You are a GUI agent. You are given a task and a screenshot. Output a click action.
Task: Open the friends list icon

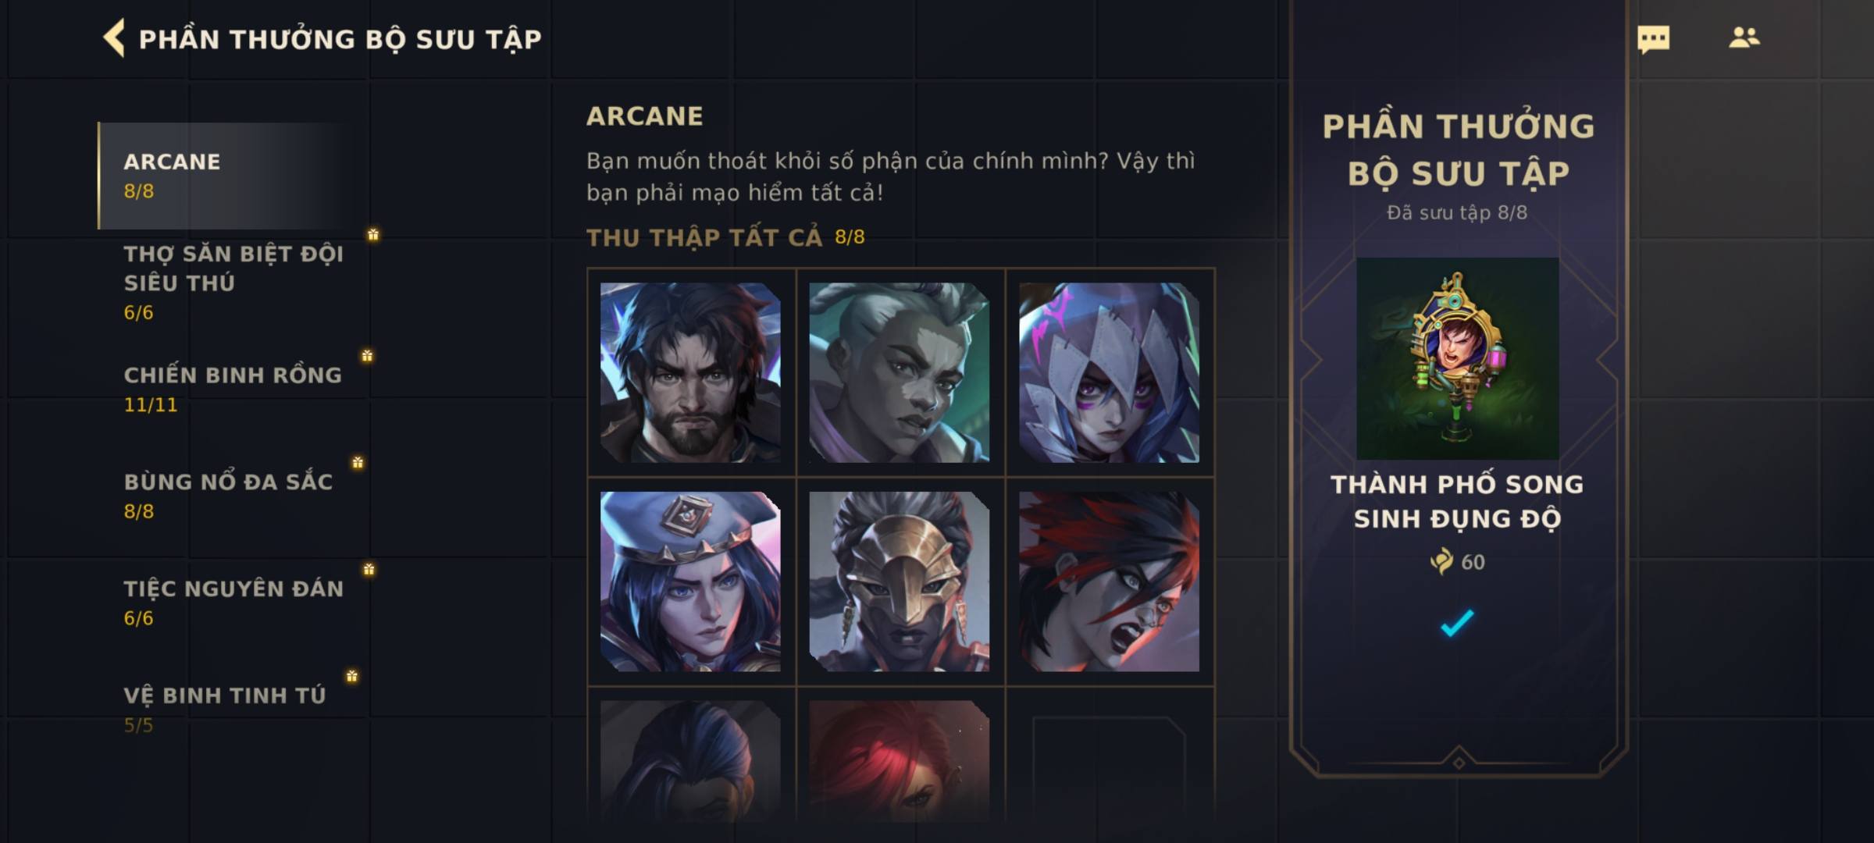(x=1744, y=37)
